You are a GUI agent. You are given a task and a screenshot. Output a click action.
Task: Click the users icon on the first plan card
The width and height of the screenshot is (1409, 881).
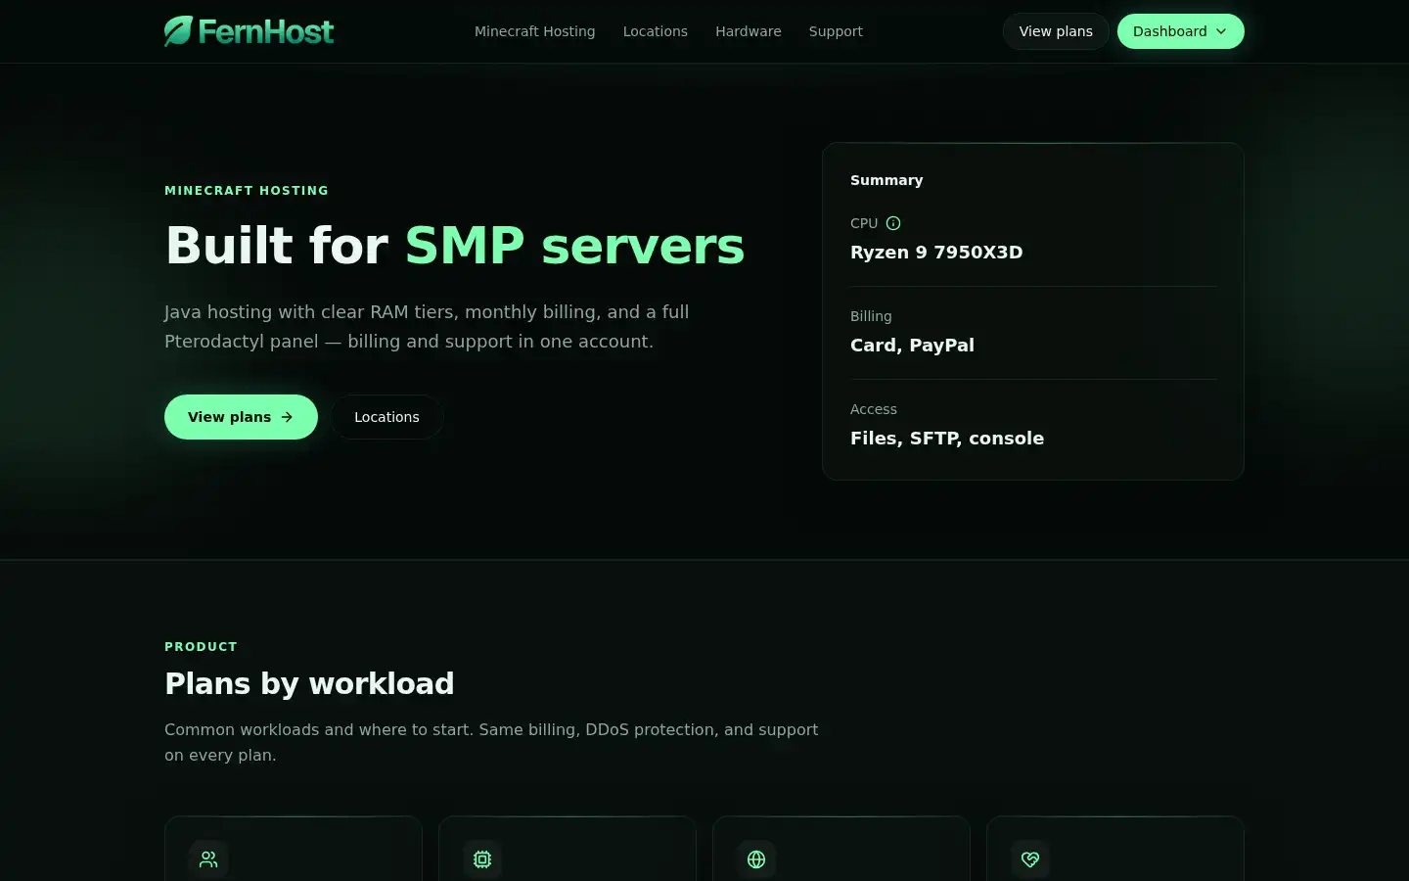(208, 859)
